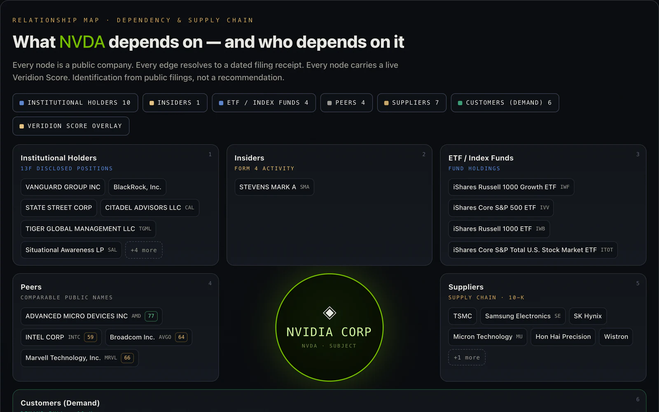The height and width of the screenshot is (412, 659).
Task: Click Intel score badge 59
Action: tap(90, 337)
